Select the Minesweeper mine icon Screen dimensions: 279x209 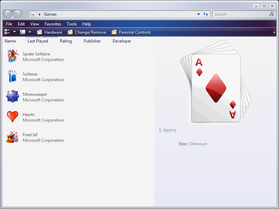[x=13, y=96]
